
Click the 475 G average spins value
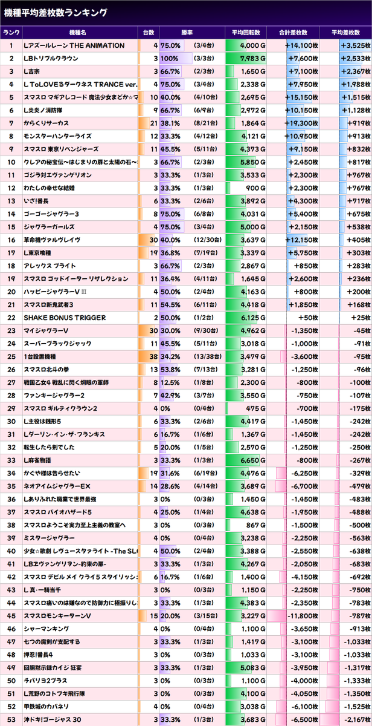256,408
